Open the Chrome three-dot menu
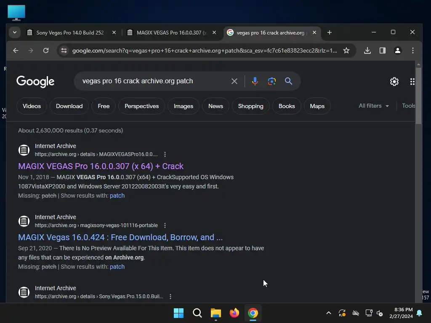Screen dimensions: 431x323 (412, 50)
